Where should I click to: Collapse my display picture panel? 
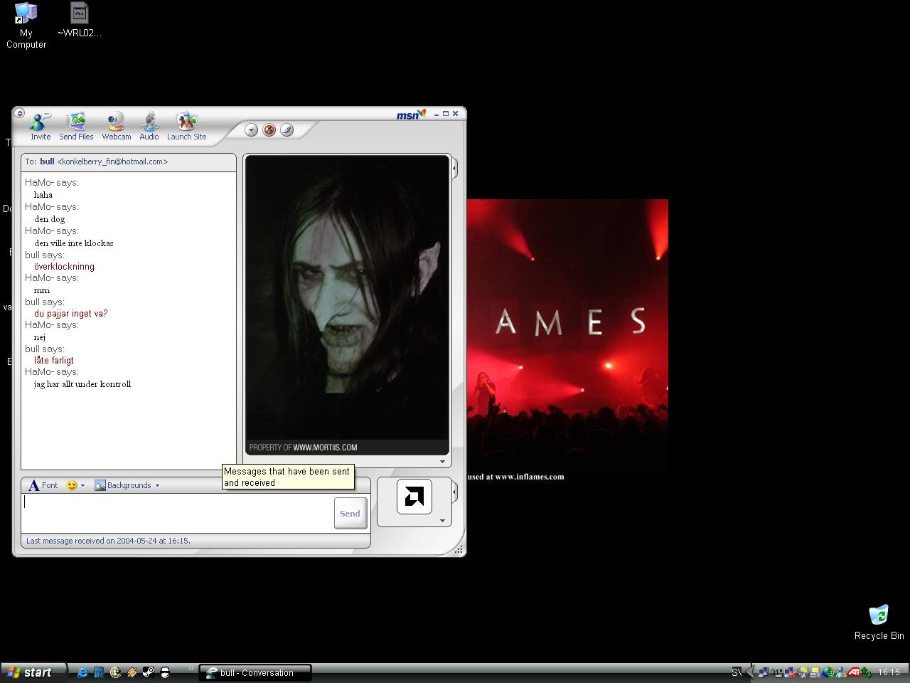tap(454, 492)
